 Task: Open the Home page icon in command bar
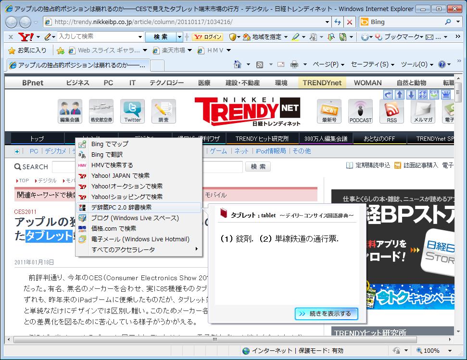tap(238, 64)
